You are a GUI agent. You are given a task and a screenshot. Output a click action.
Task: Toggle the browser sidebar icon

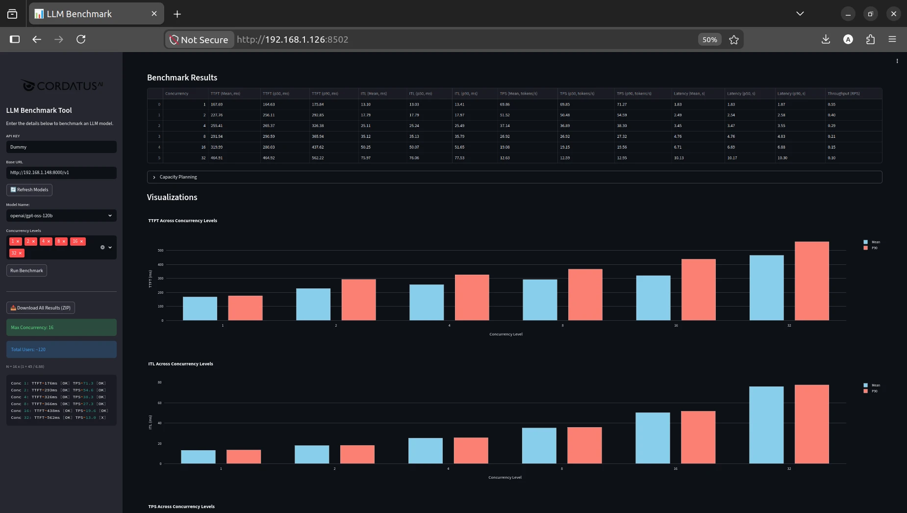[x=15, y=39]
